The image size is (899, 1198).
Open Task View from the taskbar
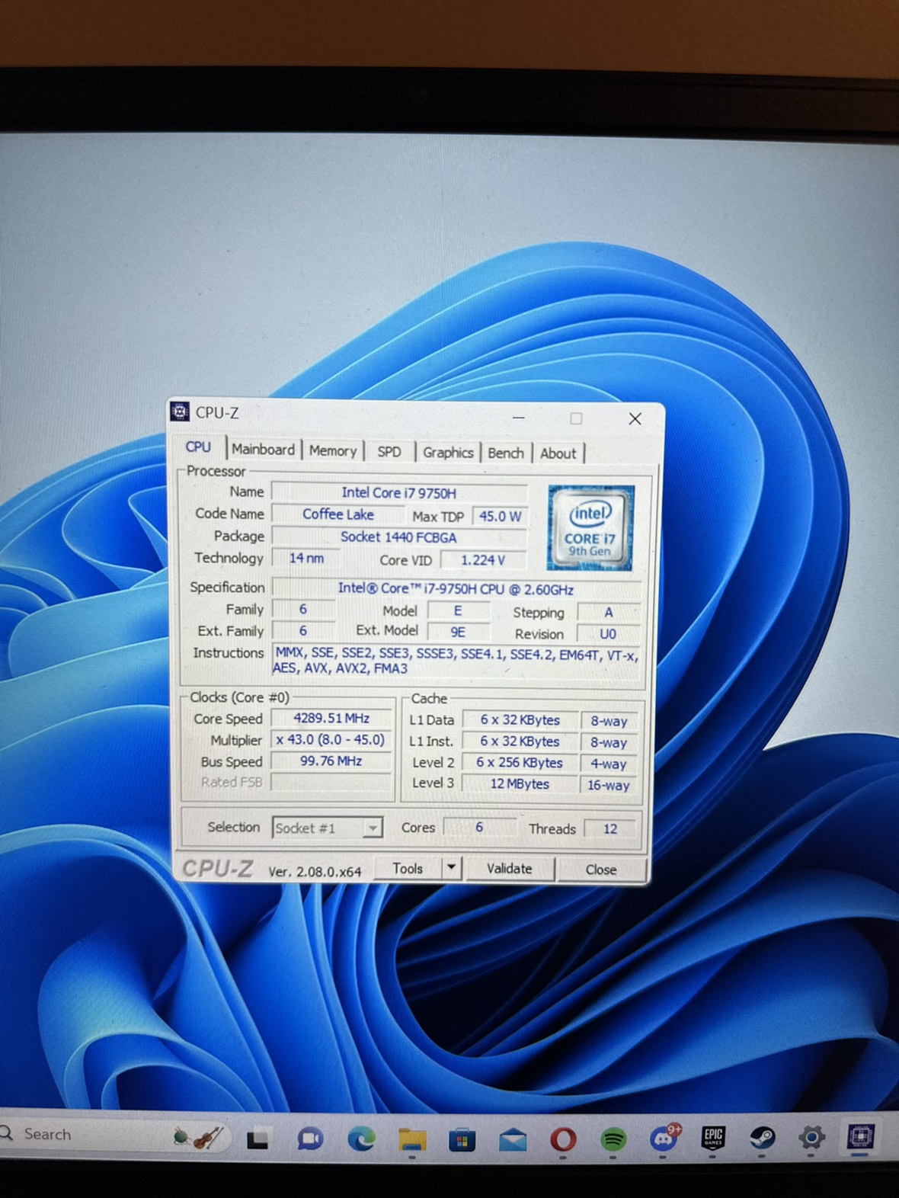pos(258,1139)
